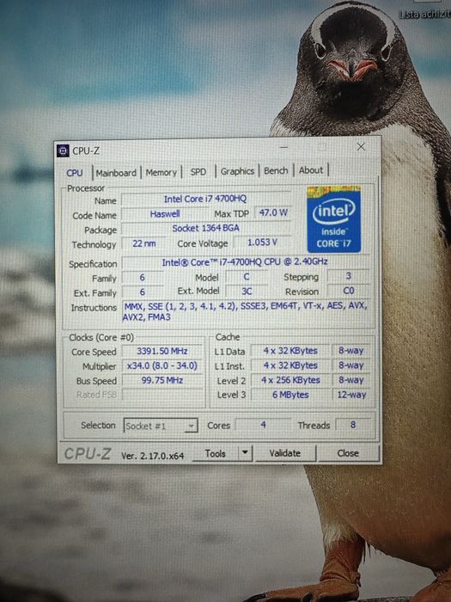This screenshot has width=451, height=602.
Task: Click the Bus Speed value 99.75 MHz
Action: point(162,380)
